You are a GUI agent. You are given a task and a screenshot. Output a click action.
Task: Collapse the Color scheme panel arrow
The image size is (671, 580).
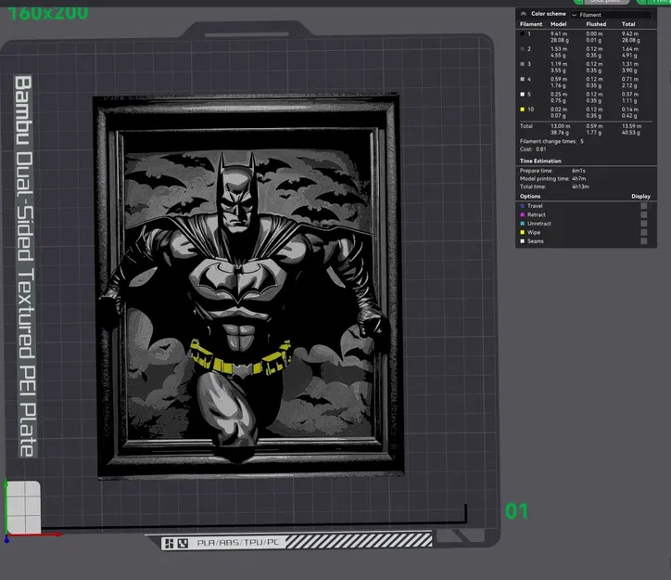(x=524, y=15)
